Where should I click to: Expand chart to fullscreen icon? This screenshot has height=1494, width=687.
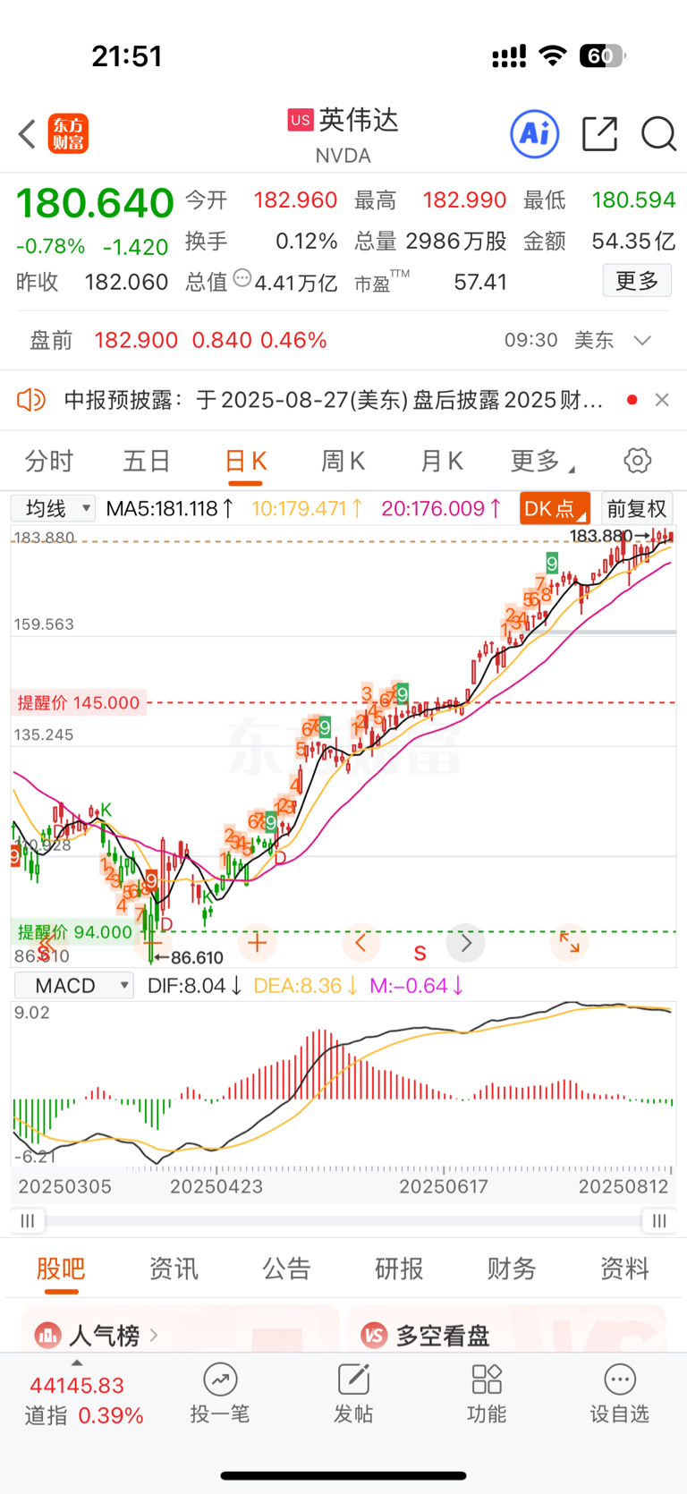570,943
